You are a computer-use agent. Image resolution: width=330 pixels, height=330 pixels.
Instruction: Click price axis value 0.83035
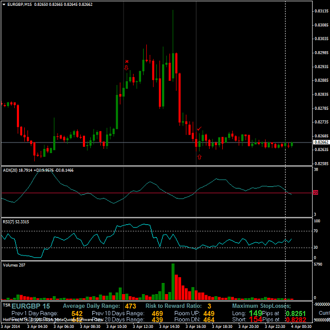321,39
